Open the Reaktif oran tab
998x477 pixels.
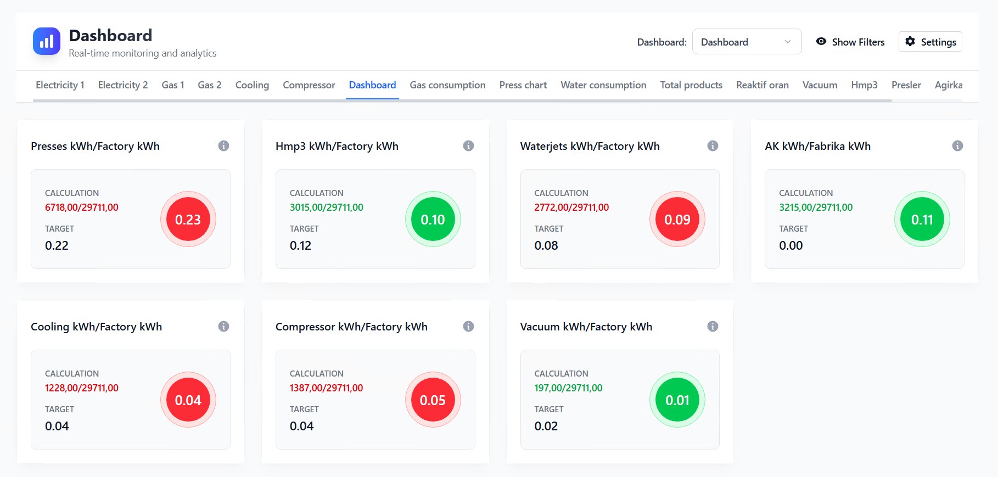point(762,85)
